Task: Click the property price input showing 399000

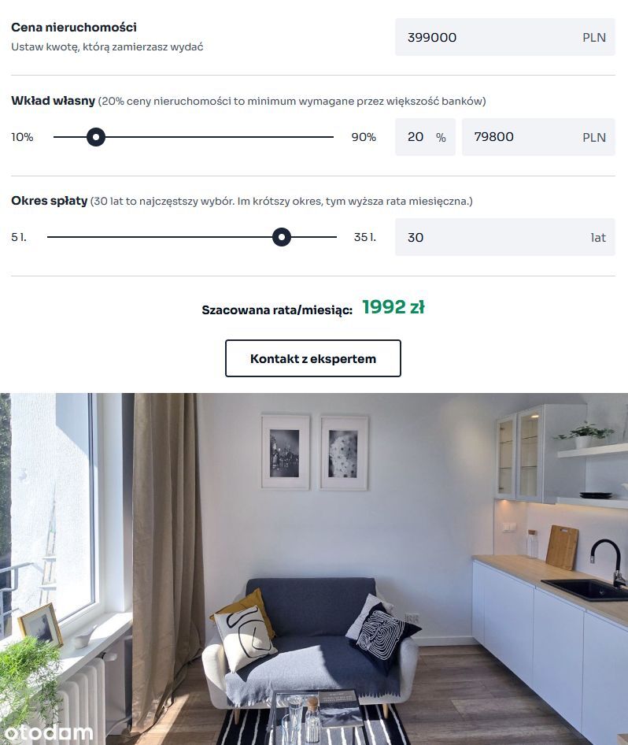Action: click(505, 37)
